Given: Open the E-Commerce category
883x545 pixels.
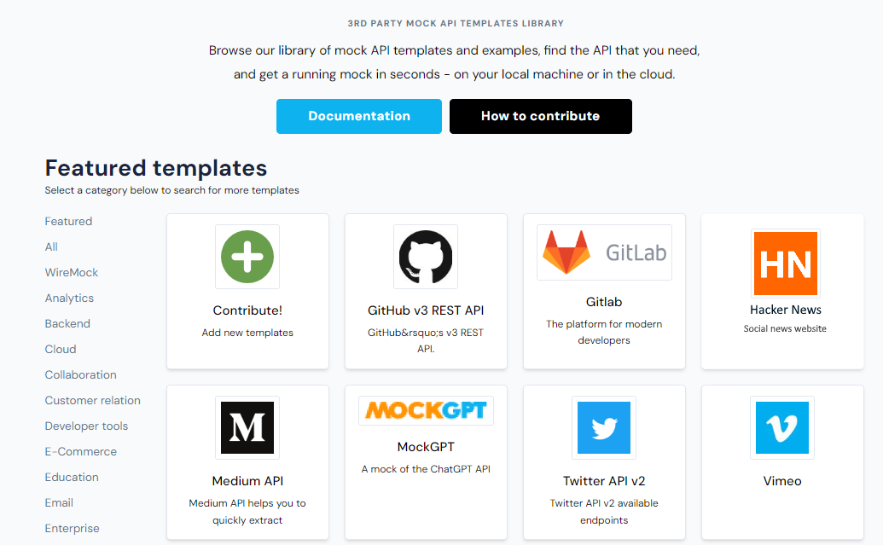Looking at the screenshot, I should pyautogui.click(x=81, y=451).
